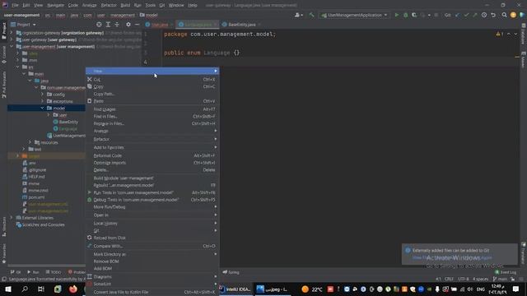
Task: Expand the user package under model
Action: point(49,115)
